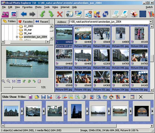Click the large boat preview image

(x=27, y=63)
